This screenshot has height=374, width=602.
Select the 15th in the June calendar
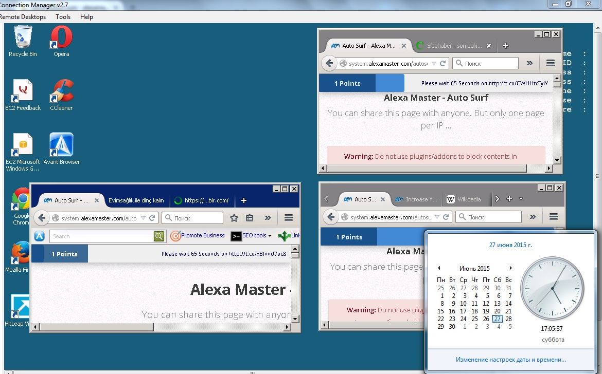pyautogui.click(x=440, y=311)
